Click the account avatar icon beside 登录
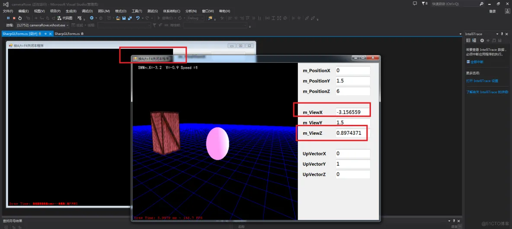The width and height of the screenshot is (512, 229). pos(507,11)
